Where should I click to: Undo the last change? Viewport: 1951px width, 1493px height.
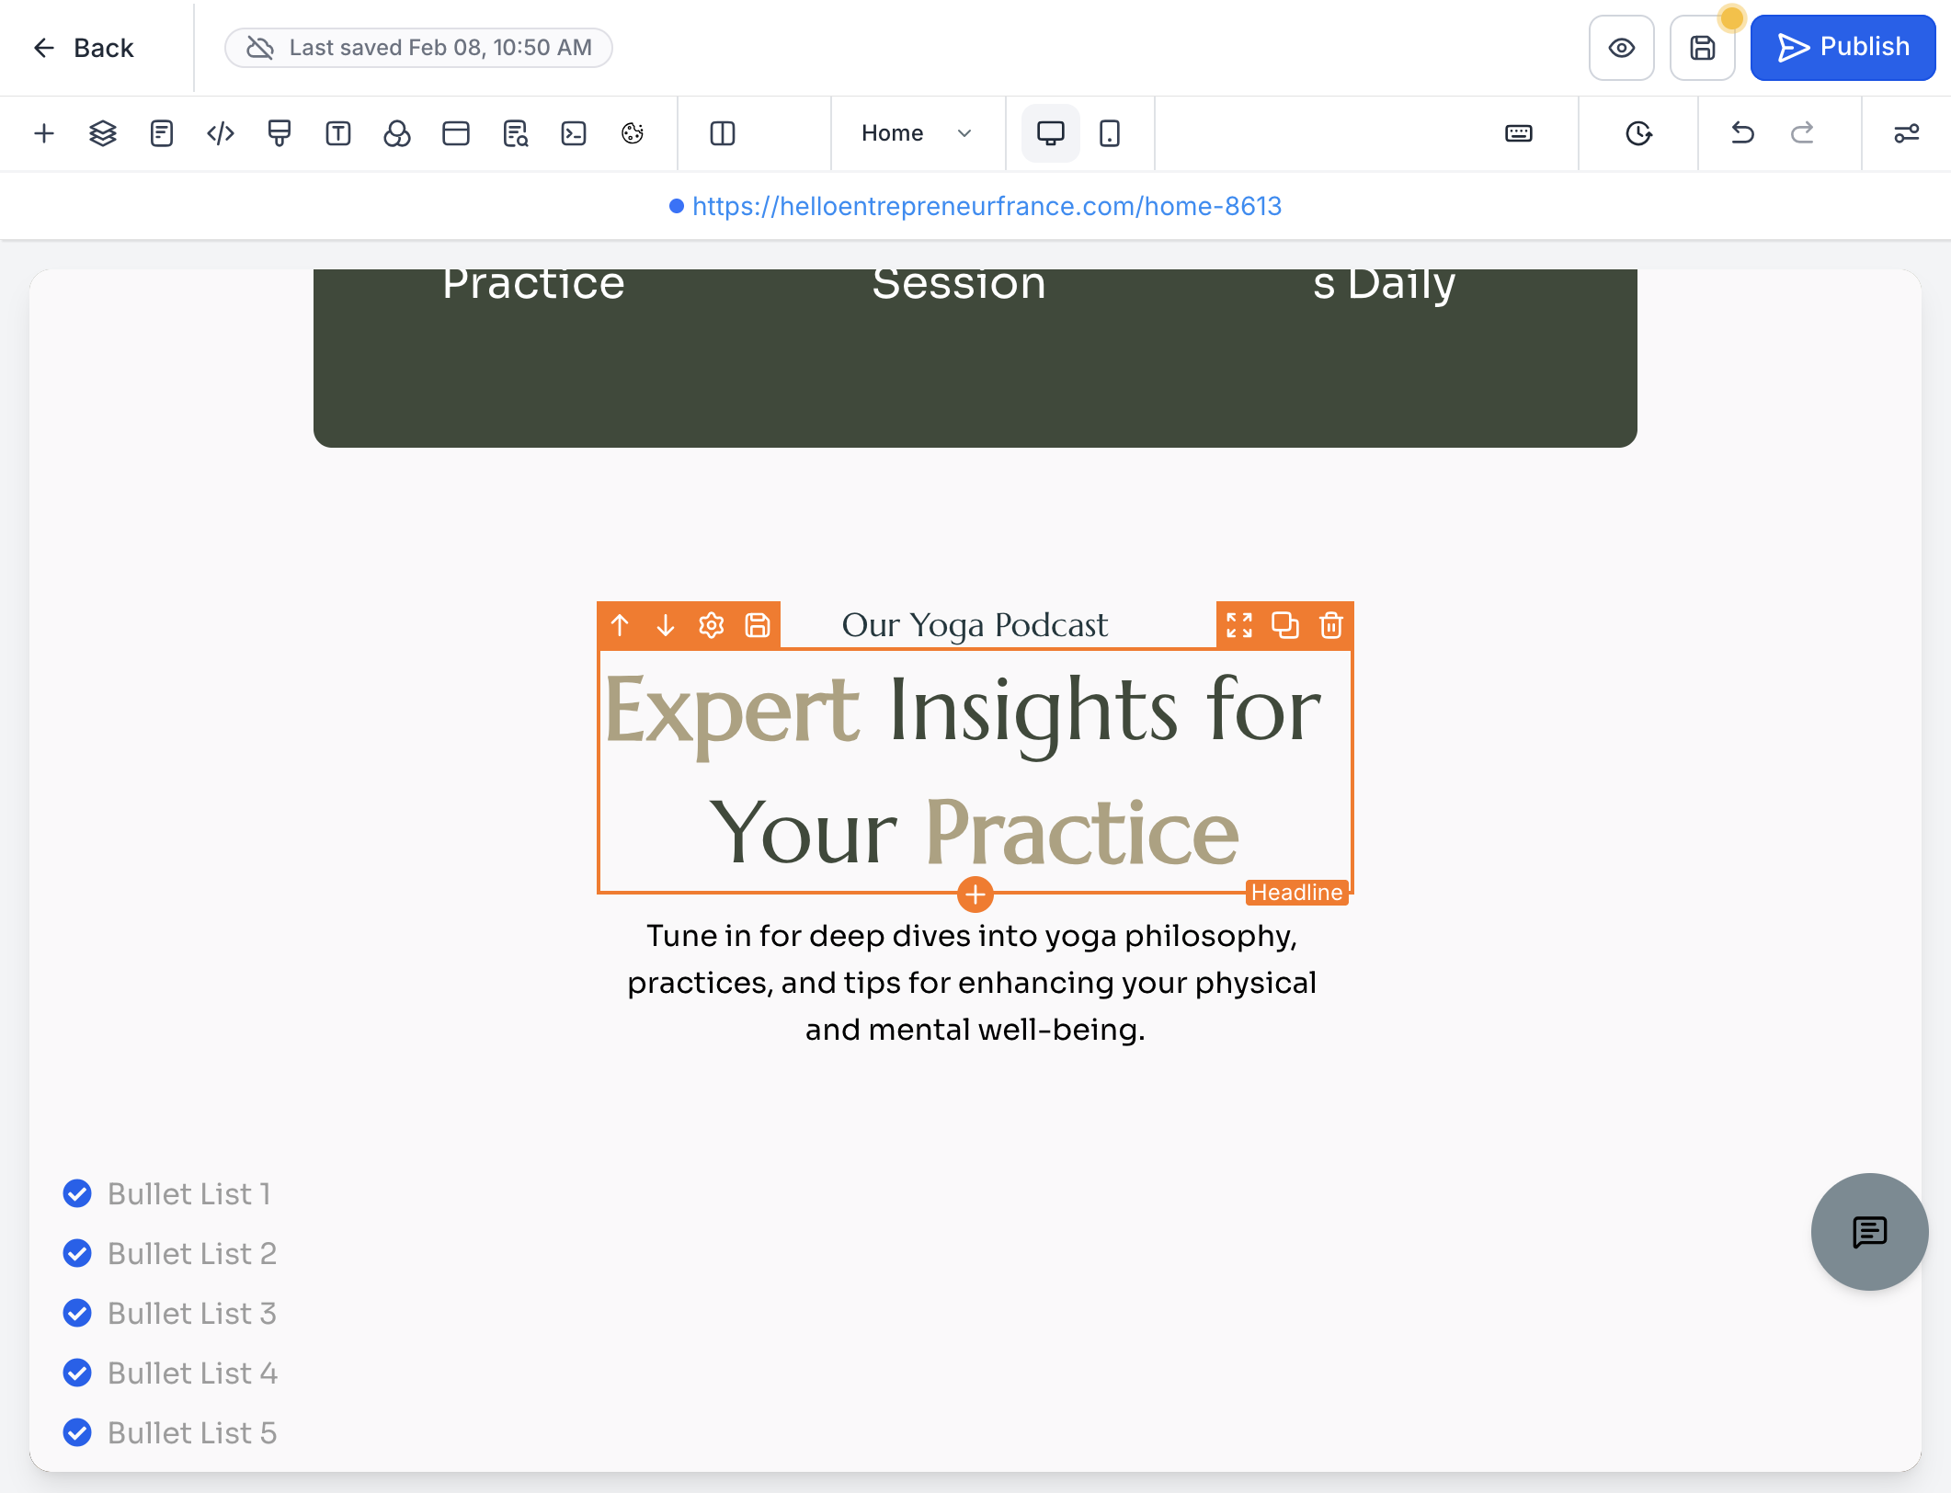pos(1742,133)
